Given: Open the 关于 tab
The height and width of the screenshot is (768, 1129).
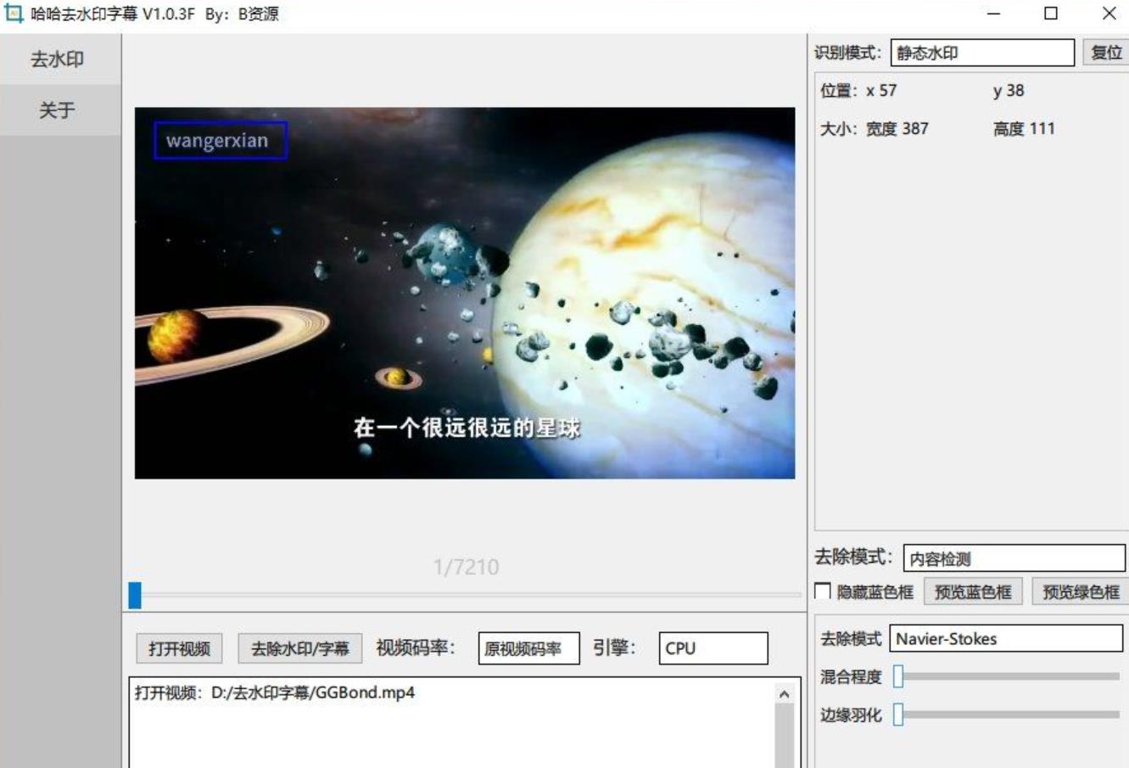Looking at the screenshot, I should tap(57, 110).
